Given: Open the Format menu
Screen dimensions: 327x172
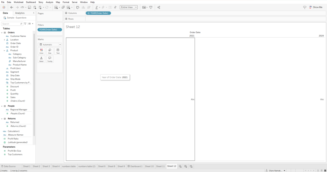Looking at the screenshot, I should tap(66, 2).
